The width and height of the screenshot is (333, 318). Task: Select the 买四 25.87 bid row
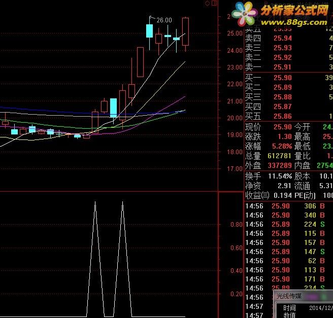pyautogui.click(x=289, y=107)
